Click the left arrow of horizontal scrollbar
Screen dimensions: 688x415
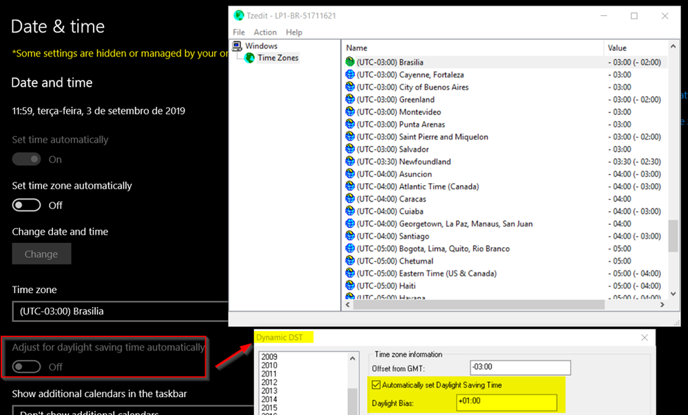pyautogui.click(x=348, y=304)
